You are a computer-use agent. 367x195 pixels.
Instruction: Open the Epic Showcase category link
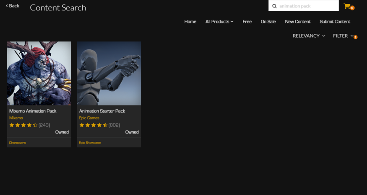pyautogui.click(x=90, y=143)
